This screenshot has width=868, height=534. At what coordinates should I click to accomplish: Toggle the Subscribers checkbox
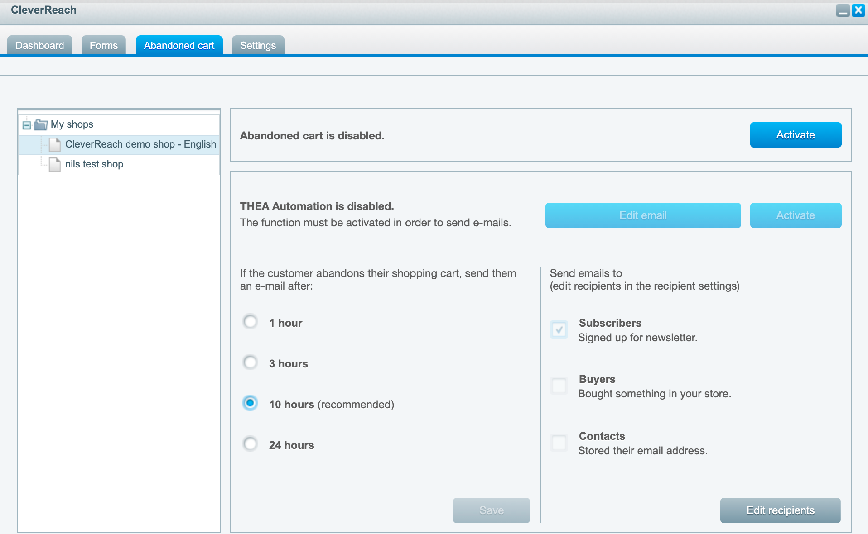559,329
